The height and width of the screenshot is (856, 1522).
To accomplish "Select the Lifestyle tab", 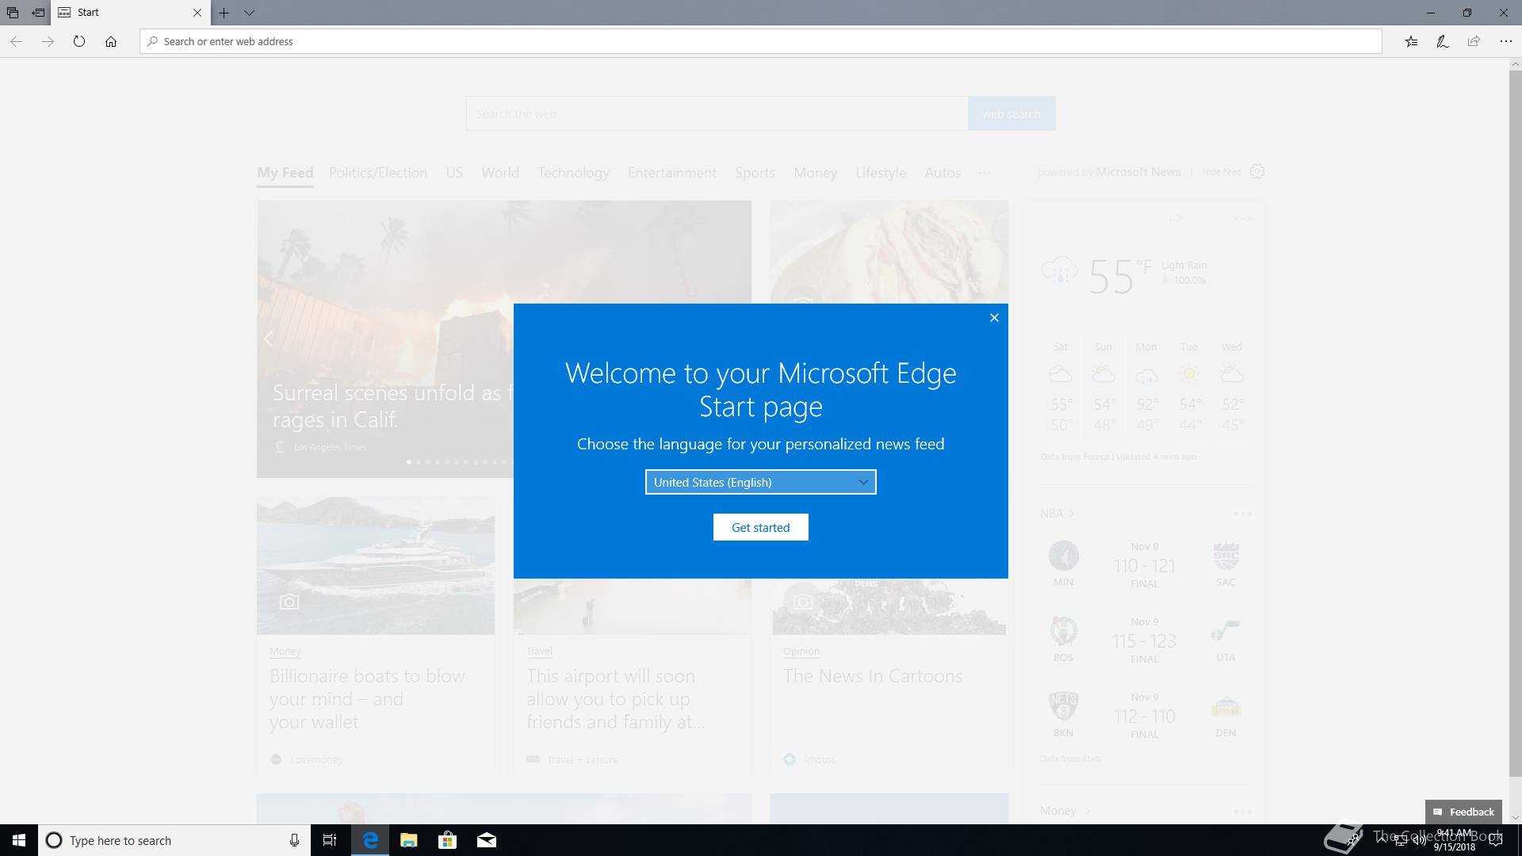I will coord(881,173).
